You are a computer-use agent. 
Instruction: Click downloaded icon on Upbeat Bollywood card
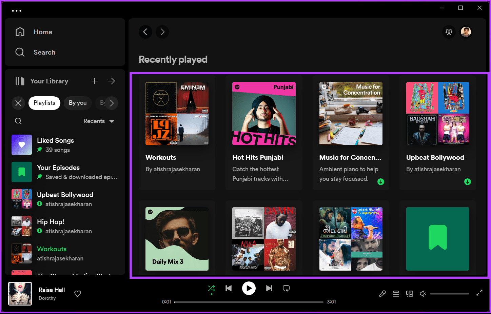click(x=468, y=182)
